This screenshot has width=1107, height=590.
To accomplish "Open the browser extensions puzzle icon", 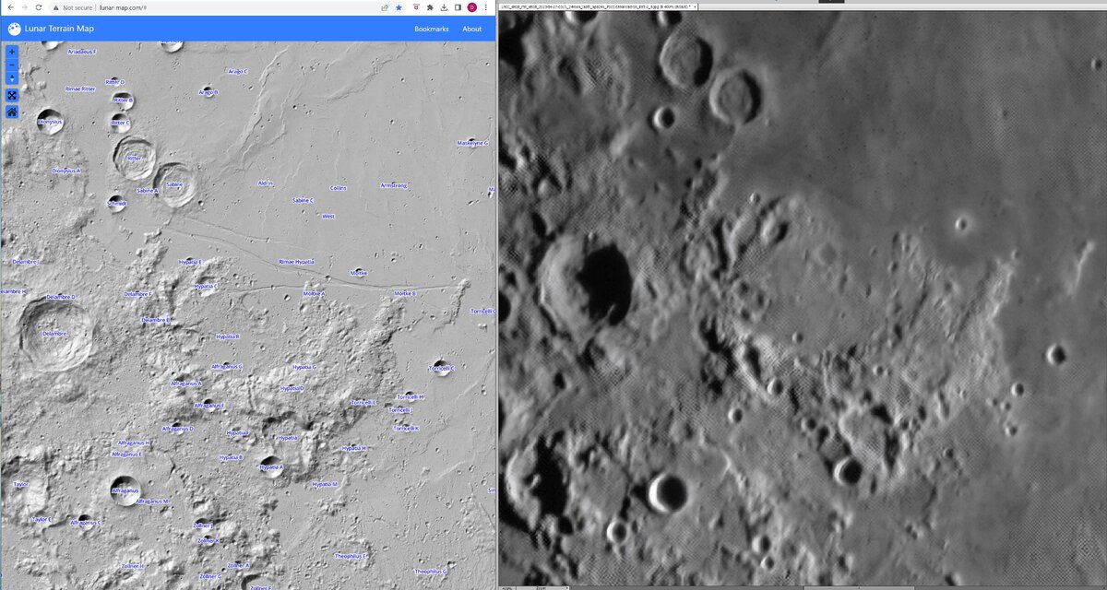I will [x=431, y=7].
